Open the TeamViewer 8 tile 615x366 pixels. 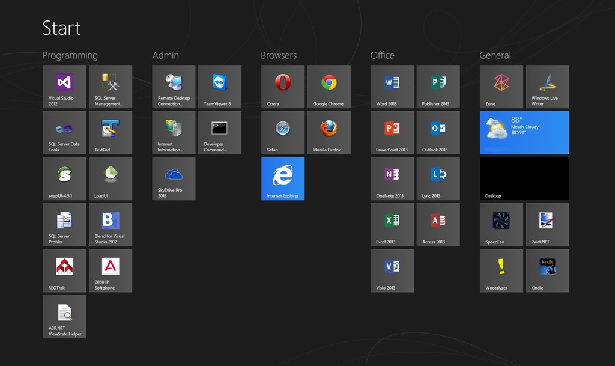220,87
